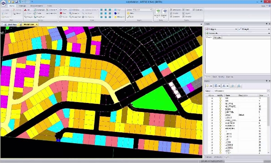
Task: Open the Polygon type dropdown in Create panel
Action: tap(221, 29)
